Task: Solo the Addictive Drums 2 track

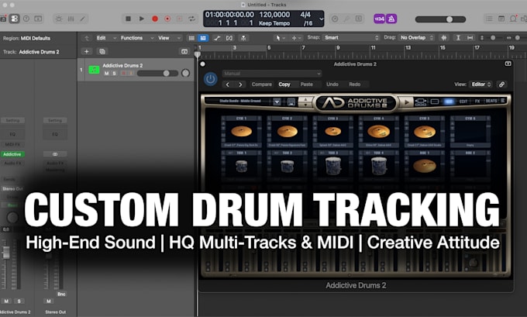Action: click(x=114, y=74)
